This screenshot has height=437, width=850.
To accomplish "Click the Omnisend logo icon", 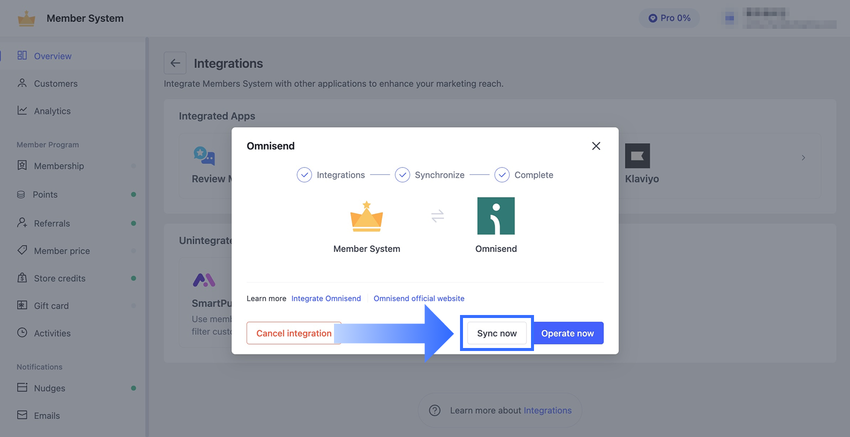I will (x=496, y=216).
